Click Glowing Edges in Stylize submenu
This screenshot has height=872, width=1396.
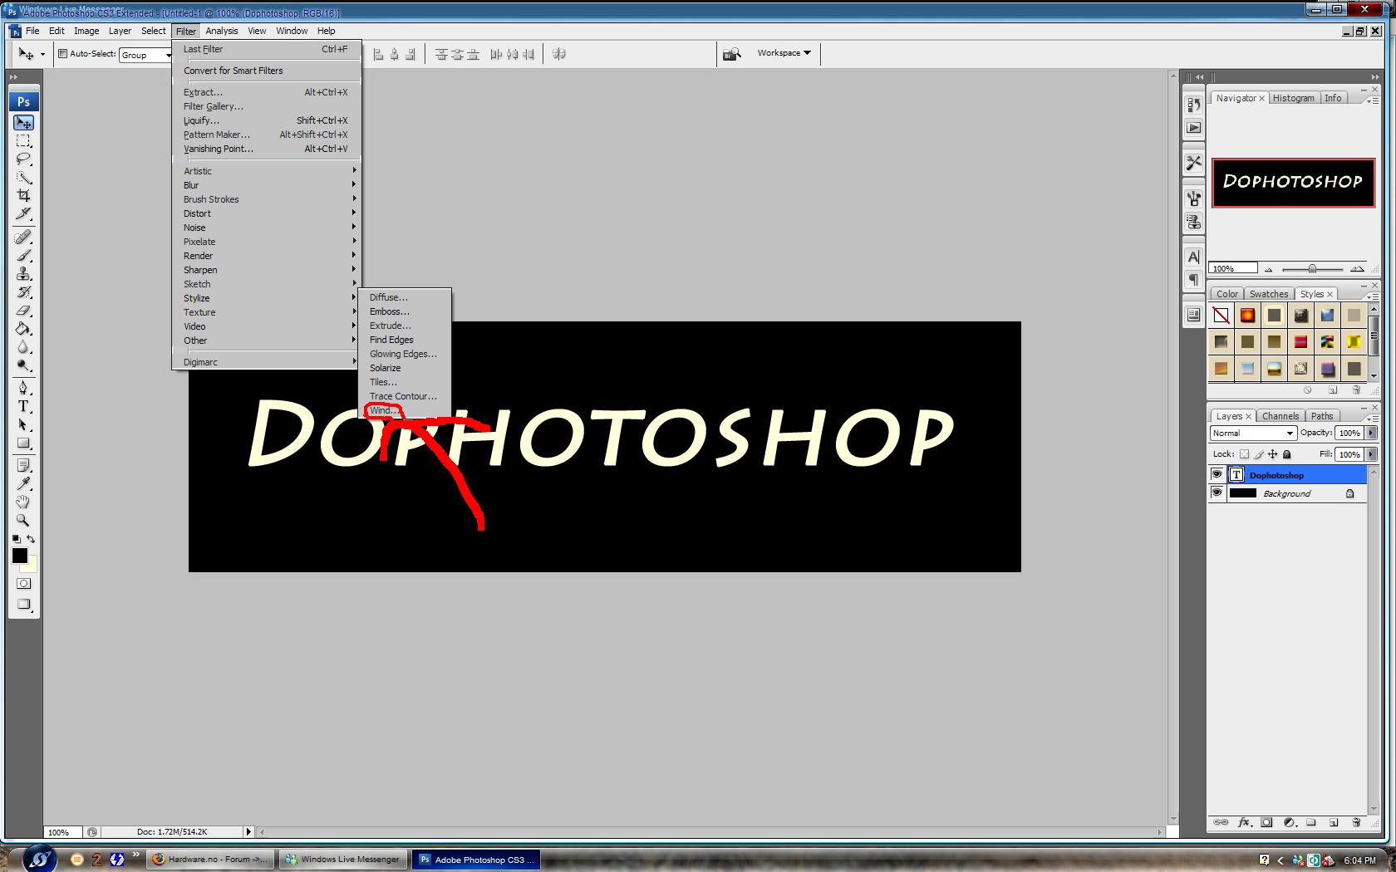[x=405, y=354]
